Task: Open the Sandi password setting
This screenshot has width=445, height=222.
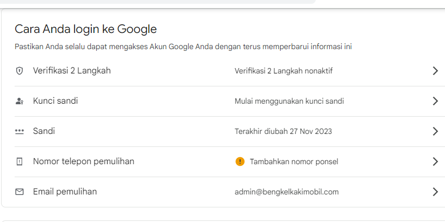Action: pos(44,131)
